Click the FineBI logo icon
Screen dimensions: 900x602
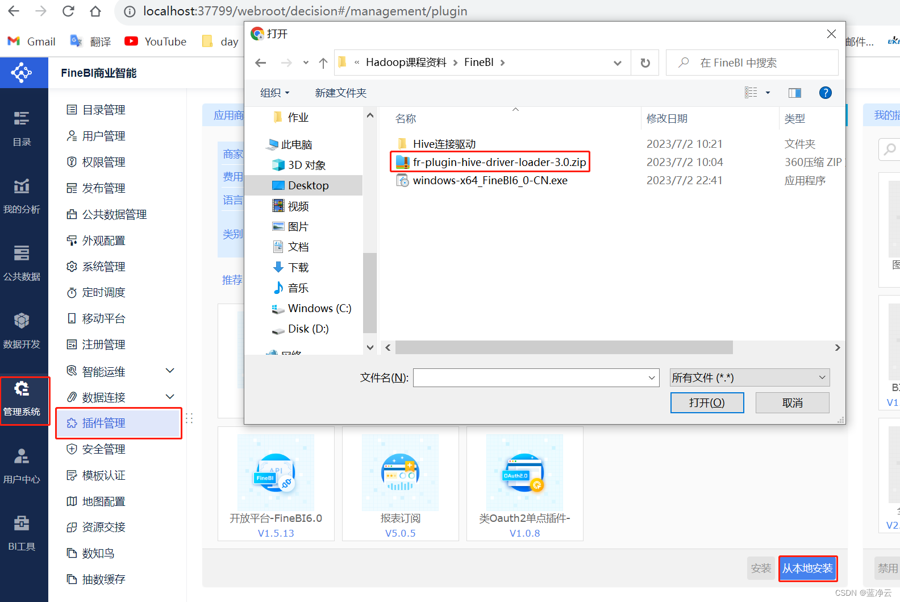click(x=22, y=73)
